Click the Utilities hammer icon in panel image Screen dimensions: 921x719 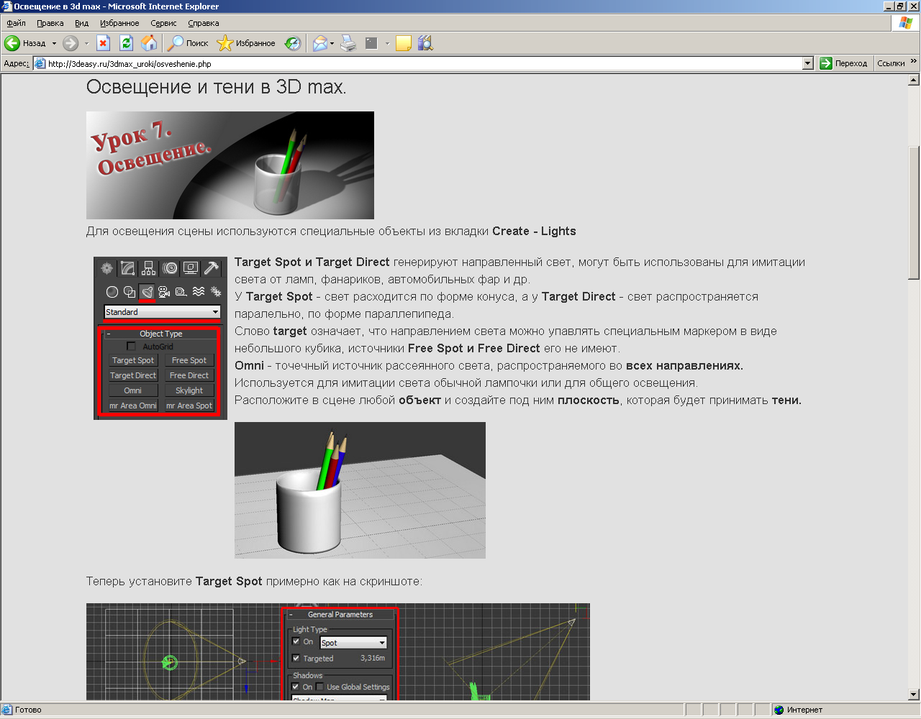[x=212, y=268]
